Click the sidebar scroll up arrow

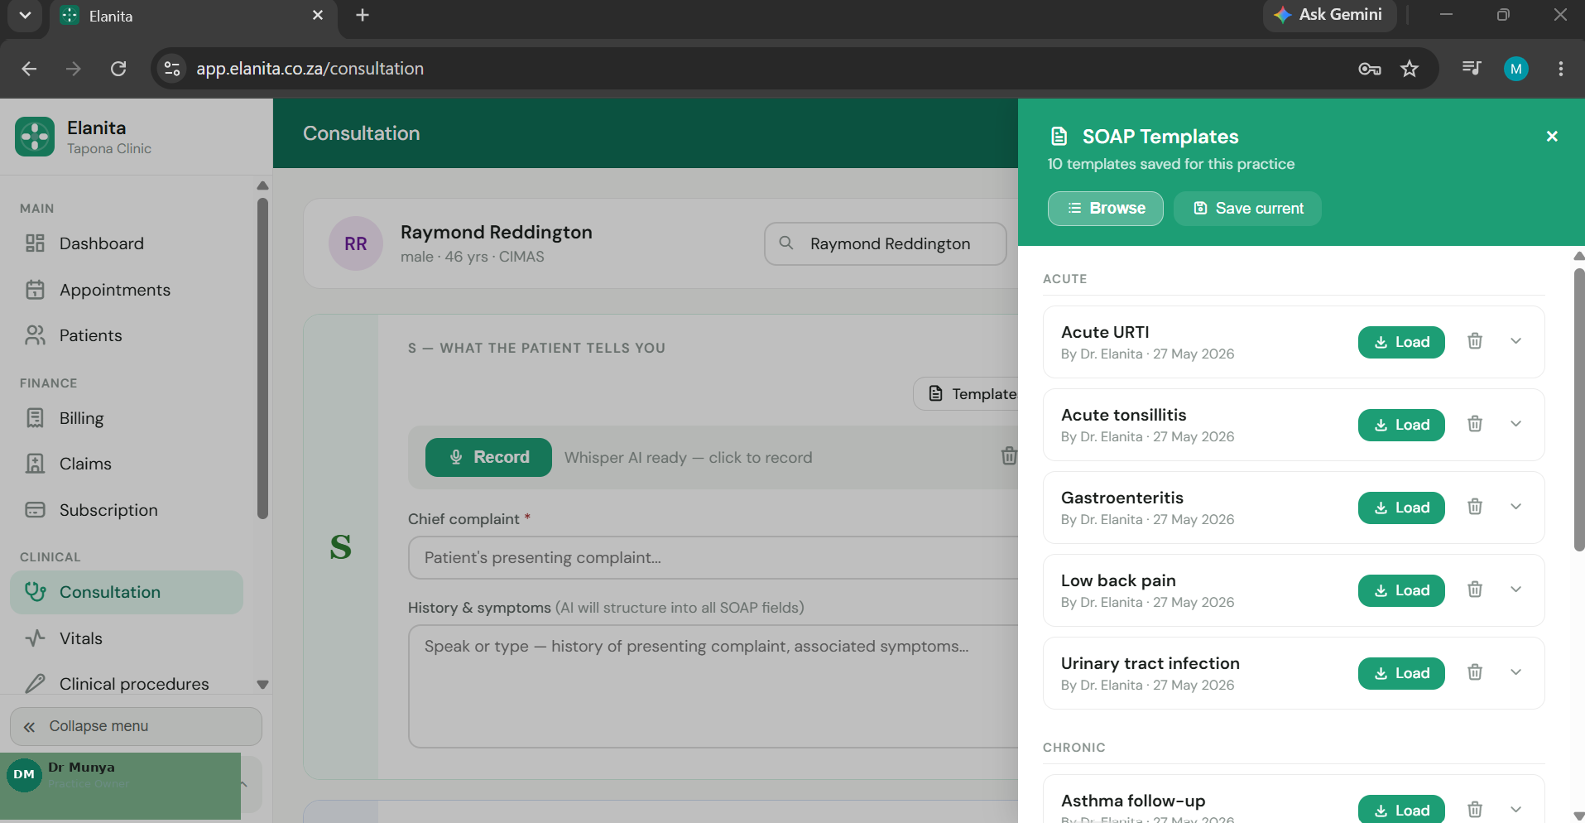click(x=262, y=185)
